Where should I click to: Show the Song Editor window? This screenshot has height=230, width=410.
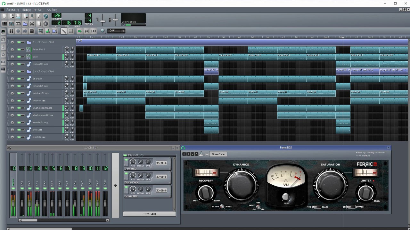click(x=4, y=24)
